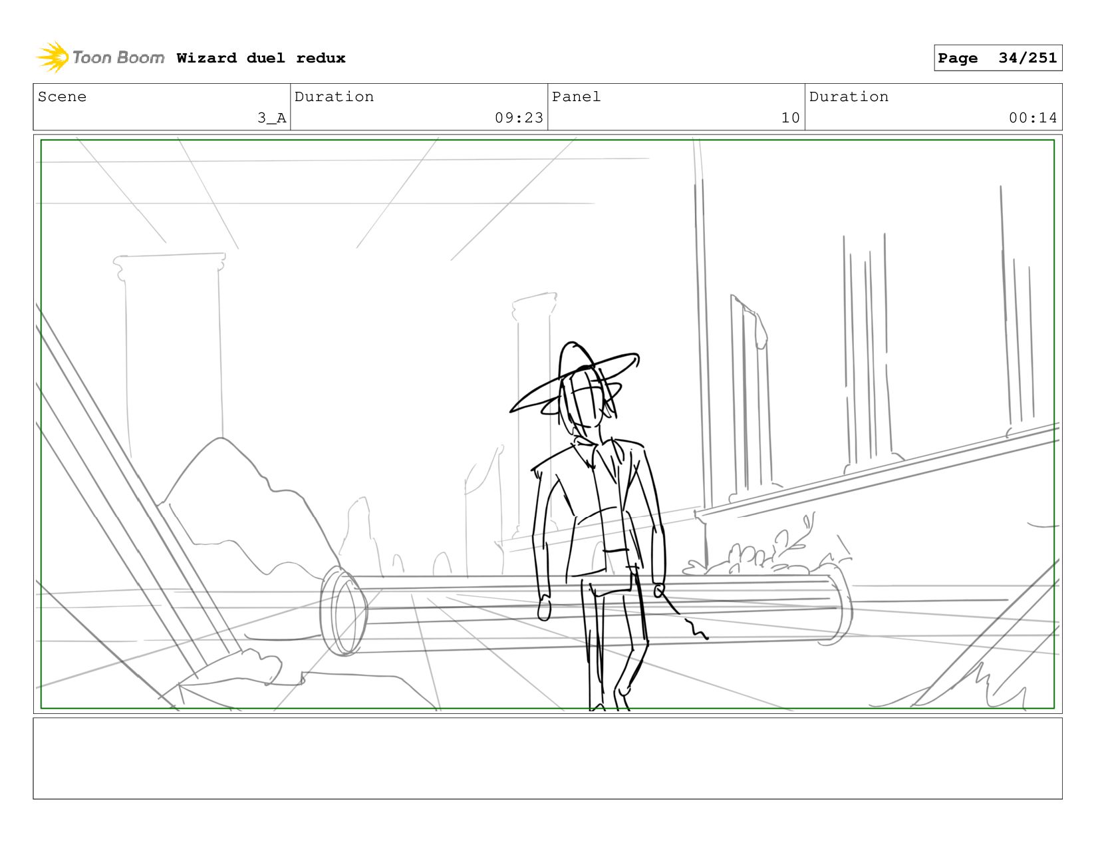
Task: Click the 'Wizard duel redux' project title
Action: click(261, 58)
